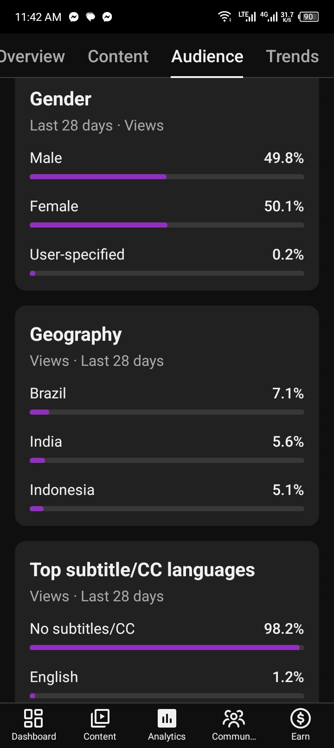
Task: Open the Dashboard icon in bottom navigation
Action: pyautogui.click(x=33, y=718)
